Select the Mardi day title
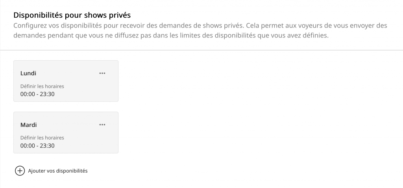The height and width of the screenshot is (188, 403). (28, 125)
